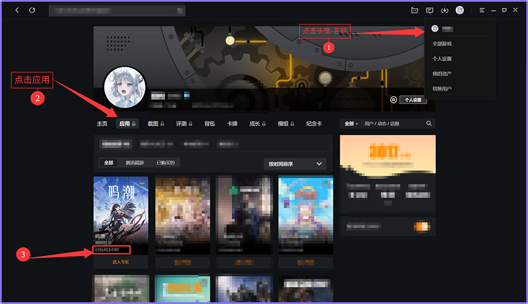Click the user avatar icon in the top bar
The image size is (528, 304).
coord(460,10)
